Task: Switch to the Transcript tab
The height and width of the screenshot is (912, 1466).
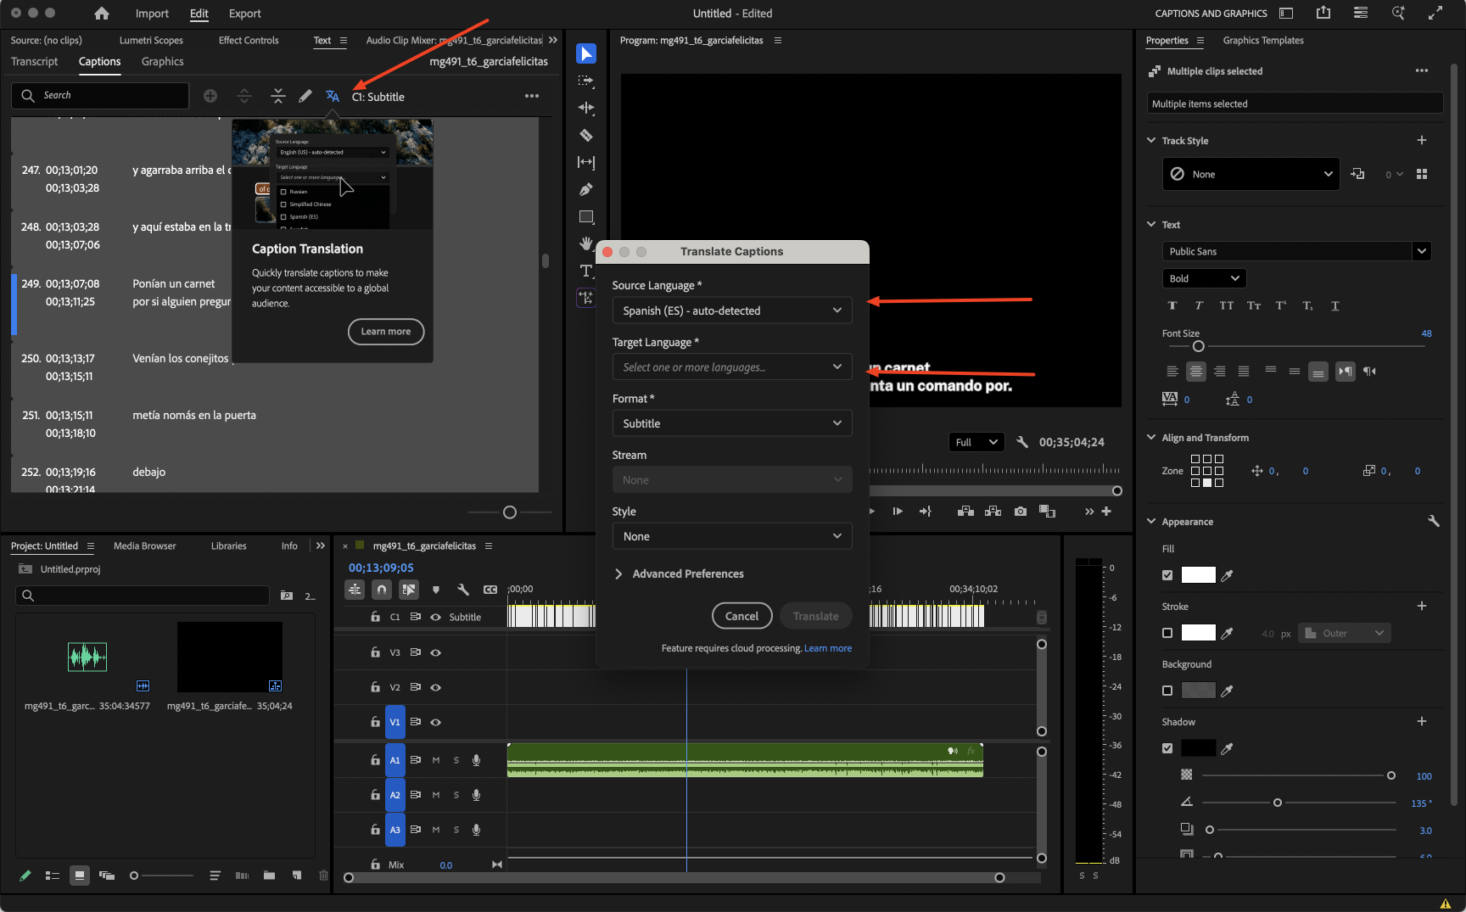Action: point(35,62)
